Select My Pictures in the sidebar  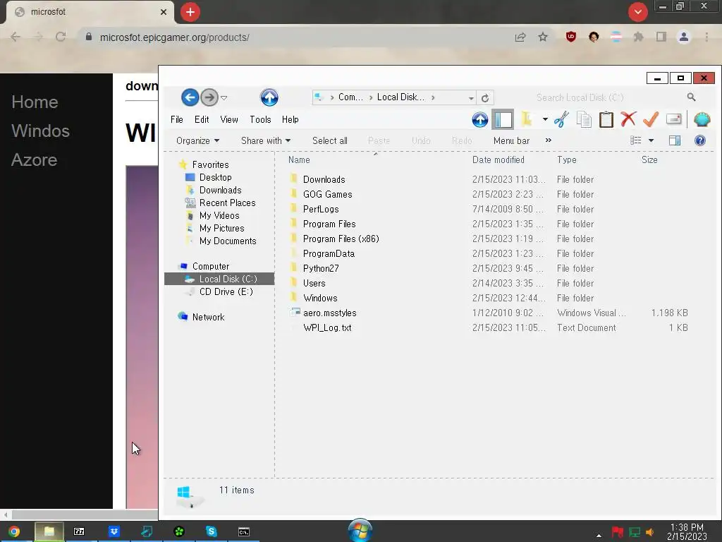click(x=222, y=228)
